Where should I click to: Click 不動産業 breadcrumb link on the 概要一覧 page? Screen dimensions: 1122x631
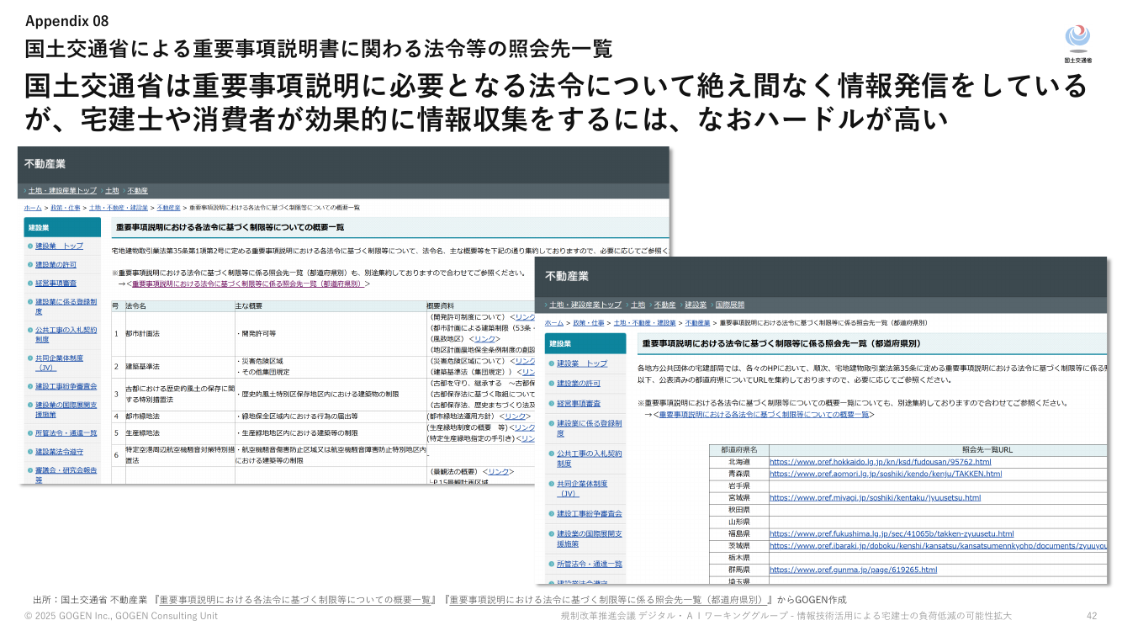pos(168,207)
